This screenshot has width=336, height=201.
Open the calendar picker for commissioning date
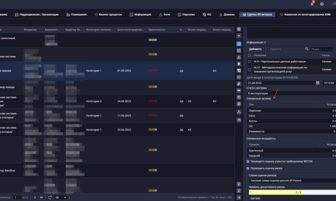317,83
